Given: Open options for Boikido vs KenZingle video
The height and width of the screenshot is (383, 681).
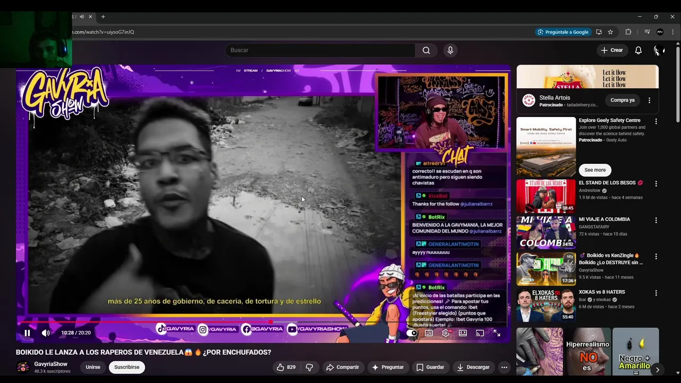Looking at the screenshot, I should pyautogui.click(x=656, y=256).
